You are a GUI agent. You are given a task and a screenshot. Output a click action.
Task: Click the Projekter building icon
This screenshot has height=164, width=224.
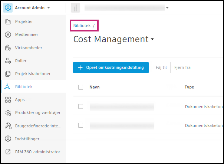[8, 22]
